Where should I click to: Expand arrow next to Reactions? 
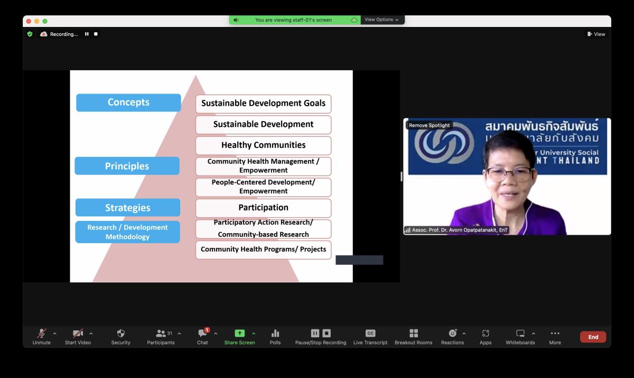point(464,334)
